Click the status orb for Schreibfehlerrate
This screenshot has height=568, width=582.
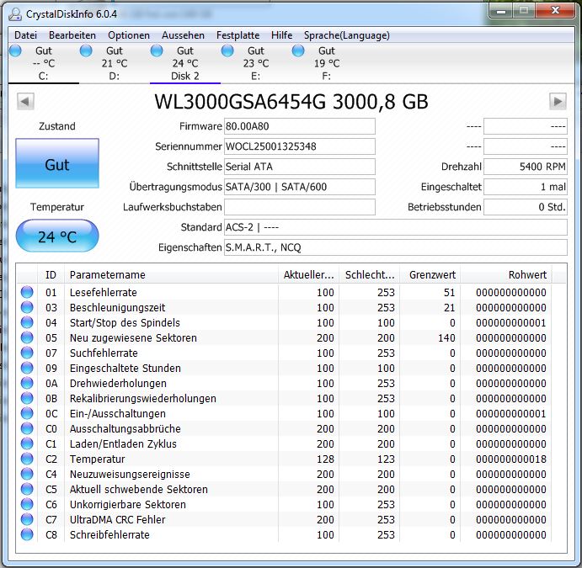27,534
